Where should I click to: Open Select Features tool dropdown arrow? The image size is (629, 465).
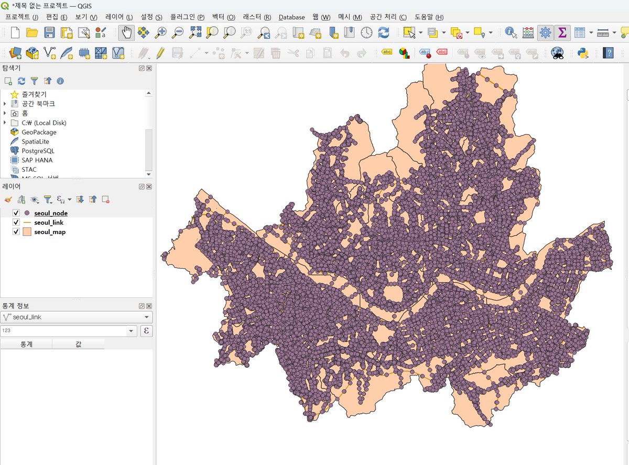coord(420,32)
